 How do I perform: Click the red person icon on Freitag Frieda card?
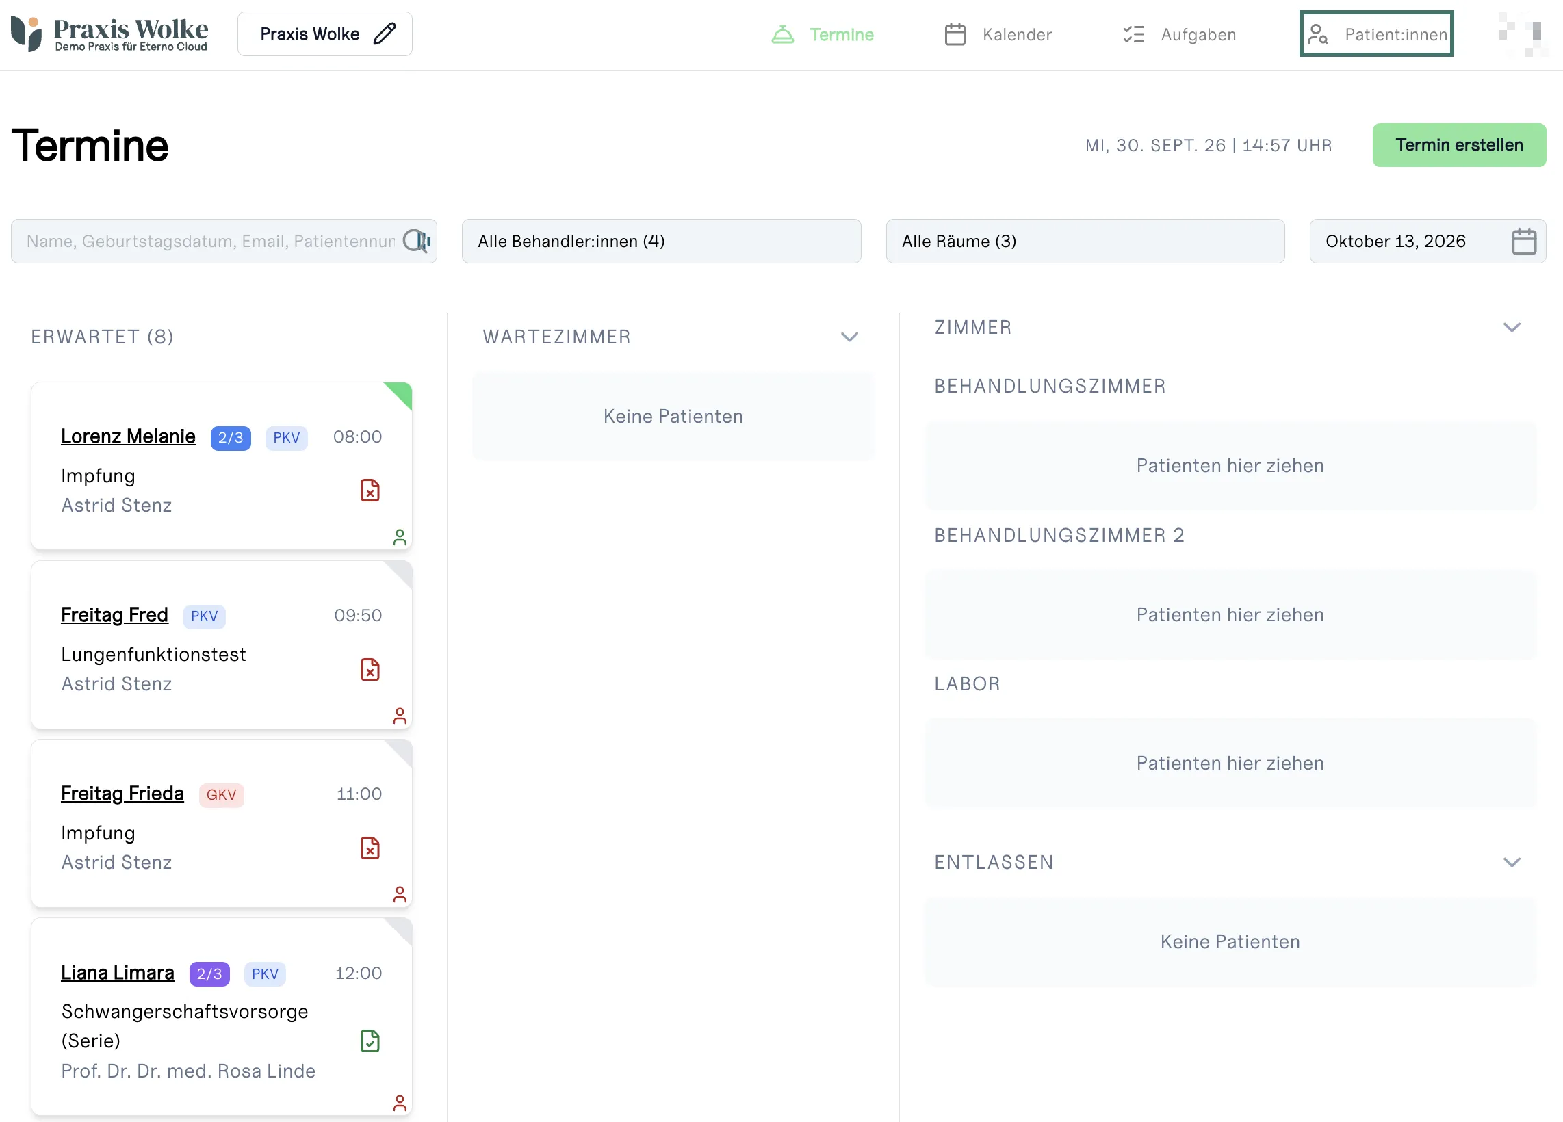click(400, 894)
